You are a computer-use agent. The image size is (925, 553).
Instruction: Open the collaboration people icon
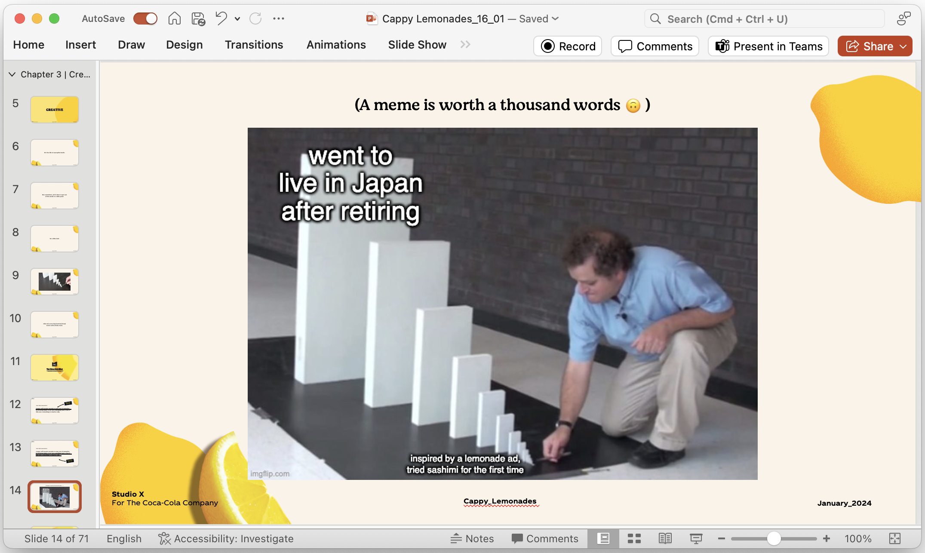903,18
